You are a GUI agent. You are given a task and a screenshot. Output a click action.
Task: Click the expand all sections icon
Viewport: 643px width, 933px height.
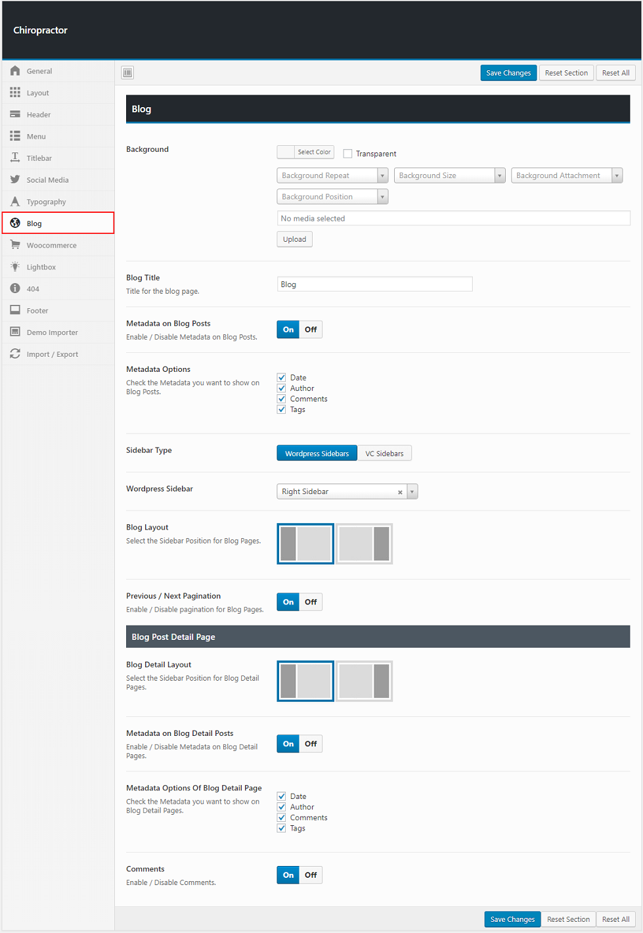(x=127, y=73)
